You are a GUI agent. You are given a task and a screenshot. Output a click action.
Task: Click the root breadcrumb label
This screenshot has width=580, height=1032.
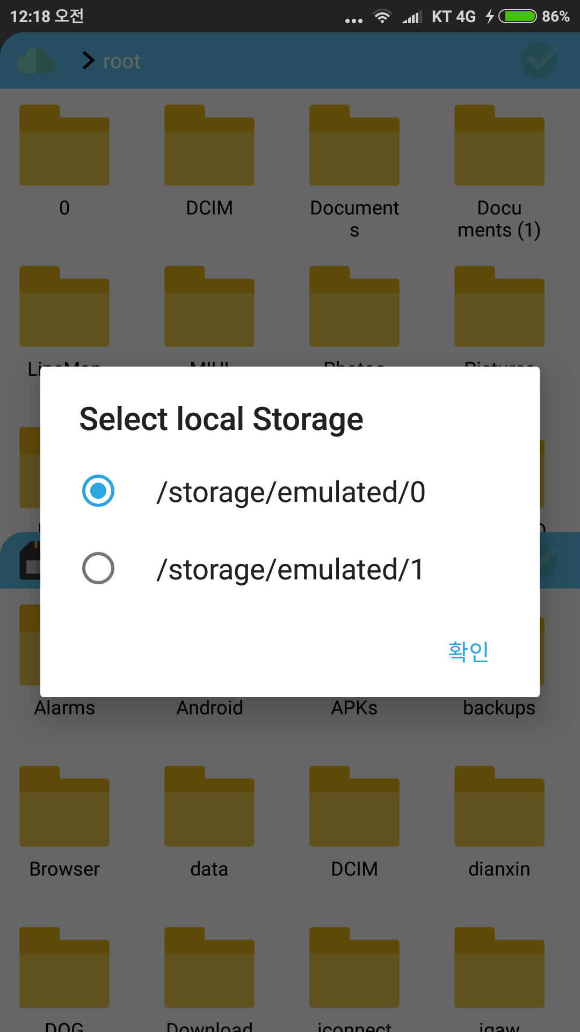(x=121, y=61)
